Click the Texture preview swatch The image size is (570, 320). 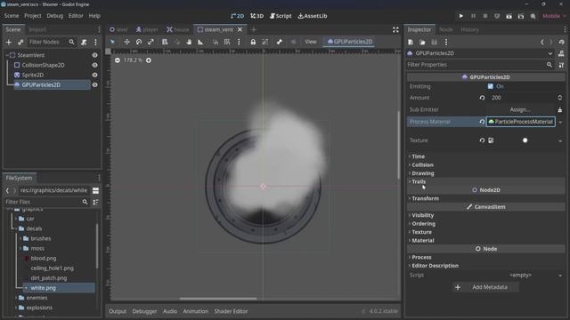(x=525, y=140)
